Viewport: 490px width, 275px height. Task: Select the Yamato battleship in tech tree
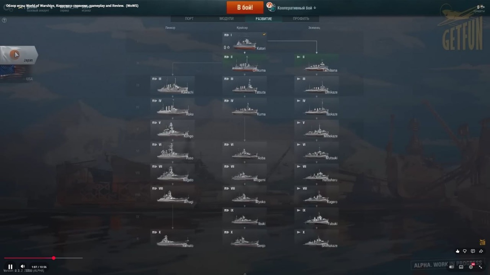click(x=172, y=239)
